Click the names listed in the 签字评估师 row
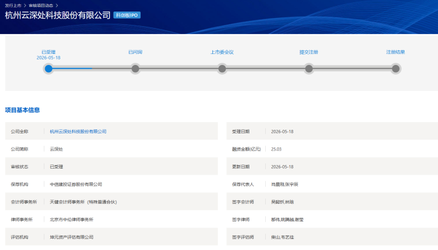This screenshot has width=438, height=250. click(x=282, y=237)
